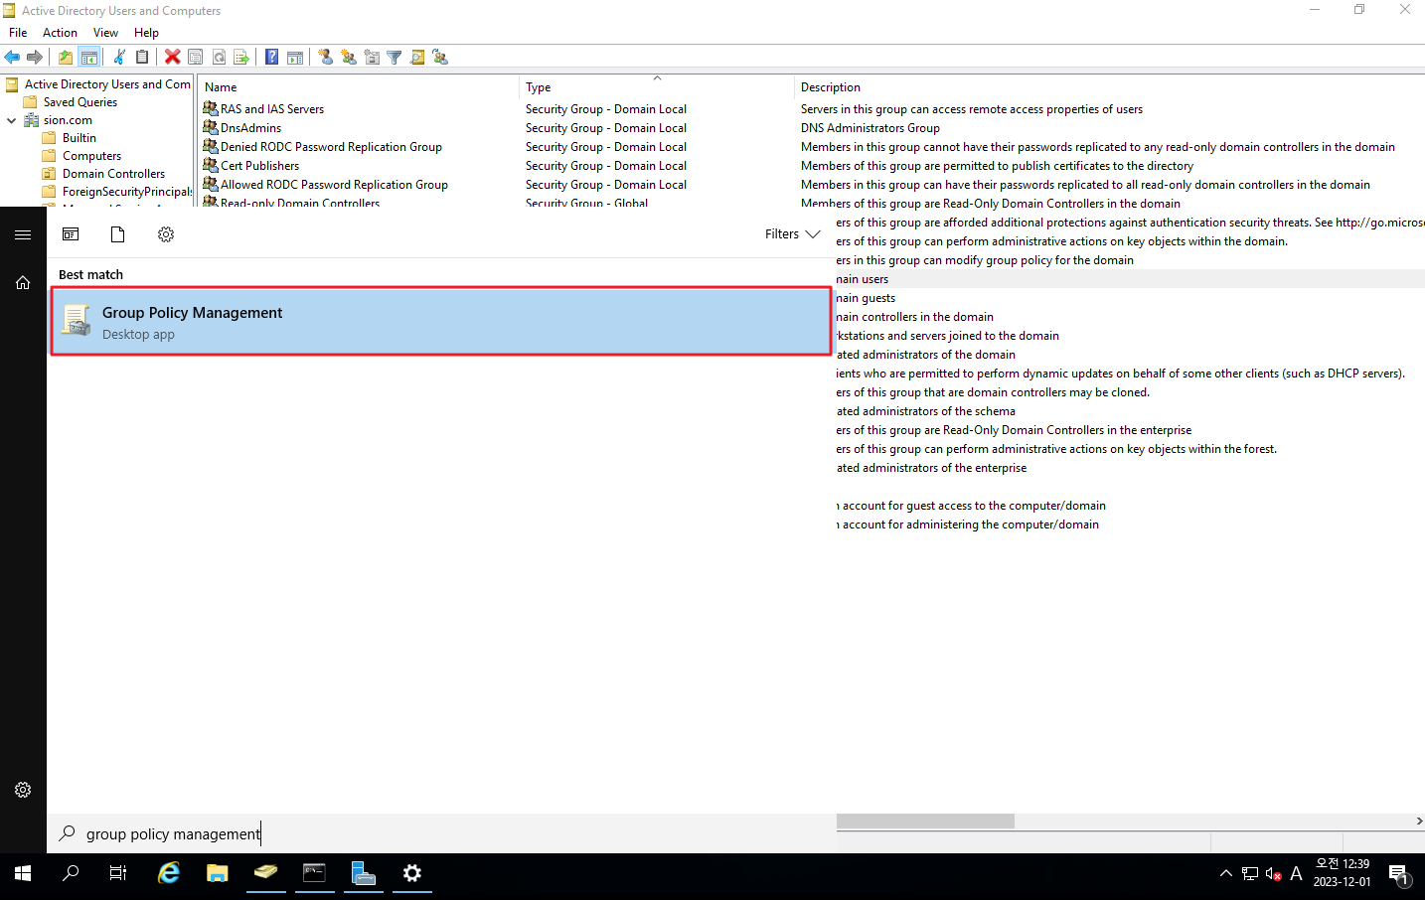Open the Windows Start menu
This screenshot has width=1425, height=900.
click(x=23, y=873)
